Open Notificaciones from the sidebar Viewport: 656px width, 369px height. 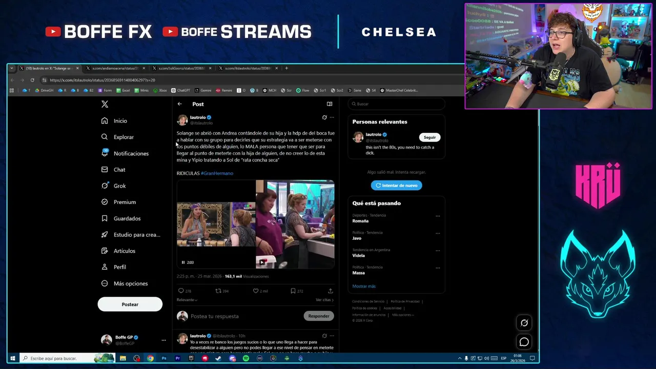pyautogui.click(x=125, y=153)
